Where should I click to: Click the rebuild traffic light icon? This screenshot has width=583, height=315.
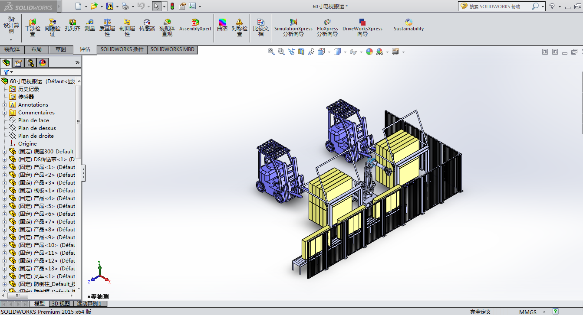click(x=172, y=6)
